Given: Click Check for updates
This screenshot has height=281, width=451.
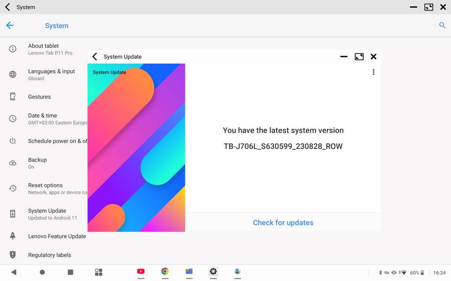Looking at the screenshot, I should (283, 222).
